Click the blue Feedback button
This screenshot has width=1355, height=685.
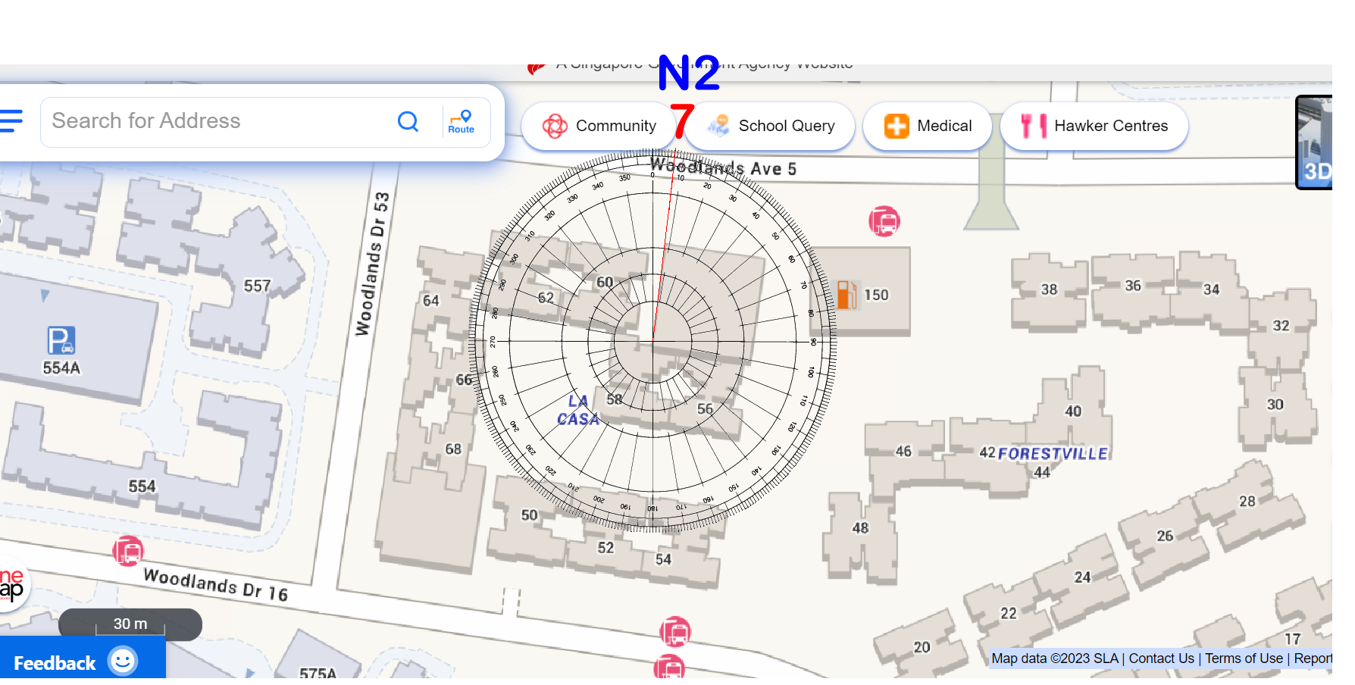(55, 663)
